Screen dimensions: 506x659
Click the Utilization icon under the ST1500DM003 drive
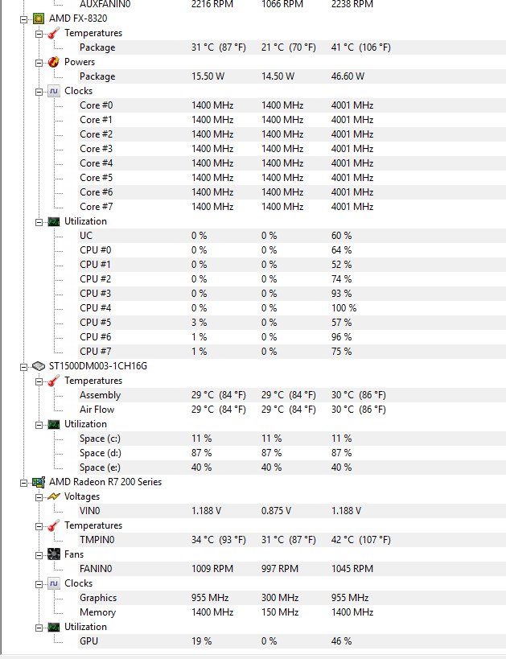[x=54, y=424]
